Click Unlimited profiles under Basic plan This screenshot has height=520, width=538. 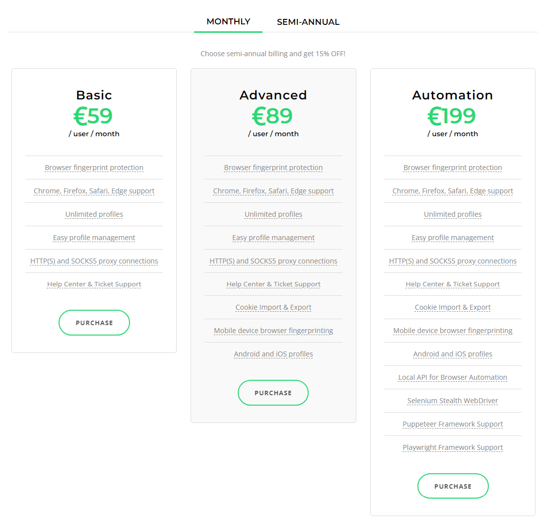pyautogui.click(x=94, y=214)
